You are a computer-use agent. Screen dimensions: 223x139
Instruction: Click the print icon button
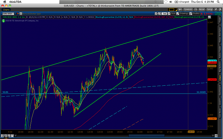(196, 10)
